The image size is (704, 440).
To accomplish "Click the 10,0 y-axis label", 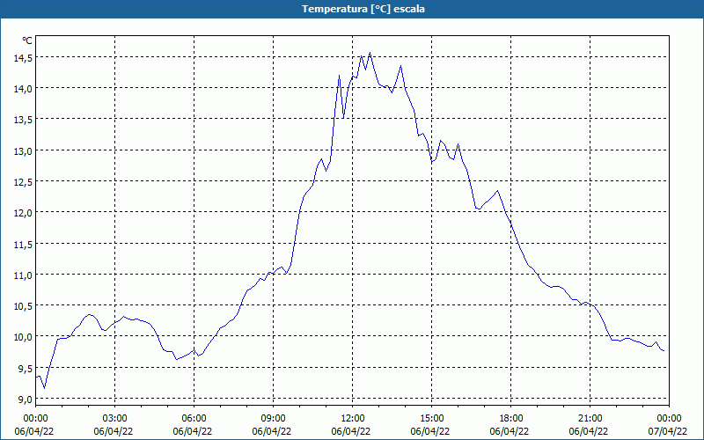I will click(x=24, y=337).
